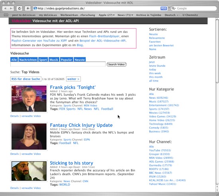Select the Sport search tab
This screenshot has height=196, width=219.
click(x=43, y=60)
